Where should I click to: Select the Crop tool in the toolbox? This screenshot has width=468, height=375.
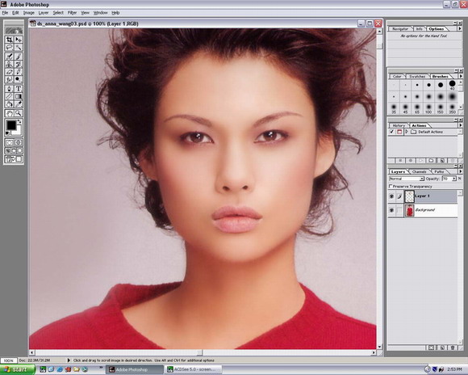coord(9,40)
